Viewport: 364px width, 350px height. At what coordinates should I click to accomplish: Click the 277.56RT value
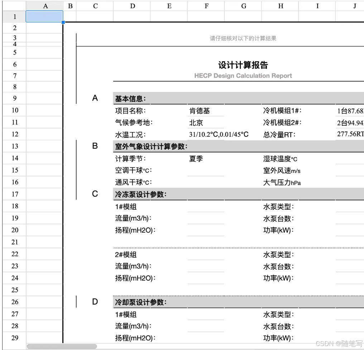[x=350, y=134]
